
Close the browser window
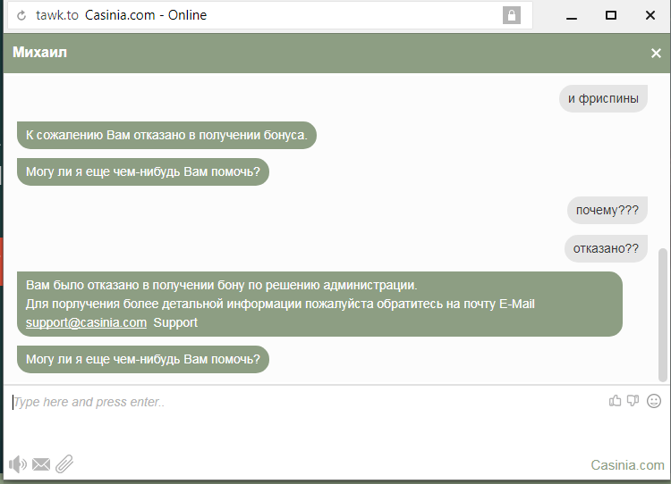click(x=650, y=16)
